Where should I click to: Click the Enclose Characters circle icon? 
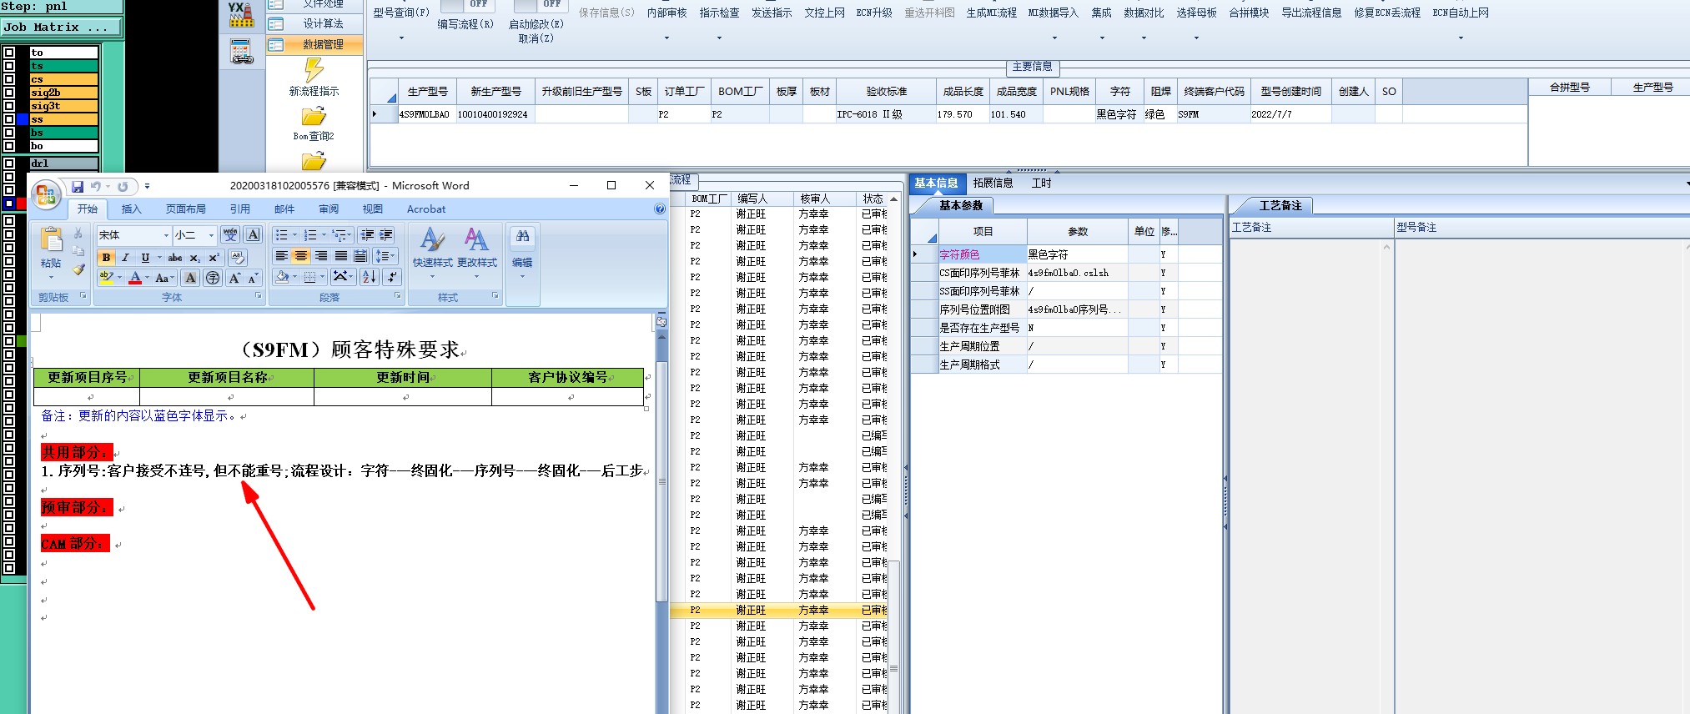[x=213, y=278]
